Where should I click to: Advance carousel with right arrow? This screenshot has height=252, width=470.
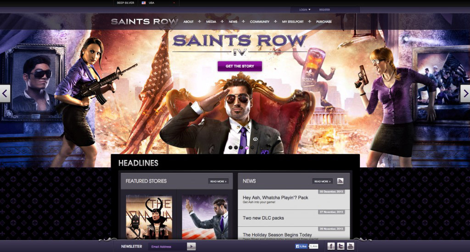point(465,93)
